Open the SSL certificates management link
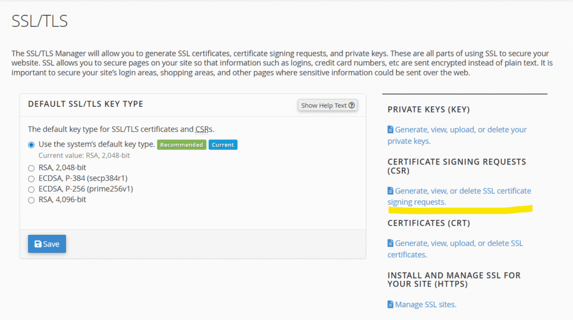573x320 pixels. (455, 249)
